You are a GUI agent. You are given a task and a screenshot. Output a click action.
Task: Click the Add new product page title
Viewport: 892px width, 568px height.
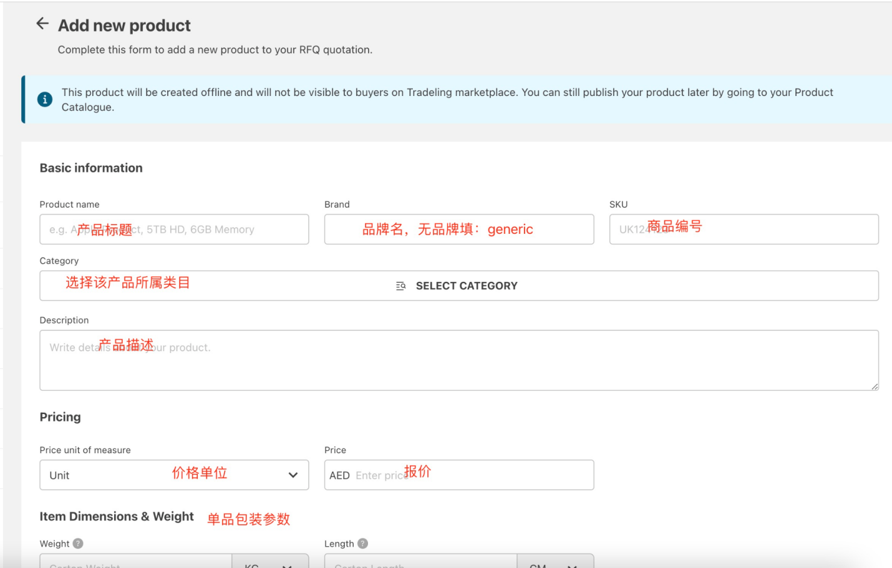tap(124, 26)
